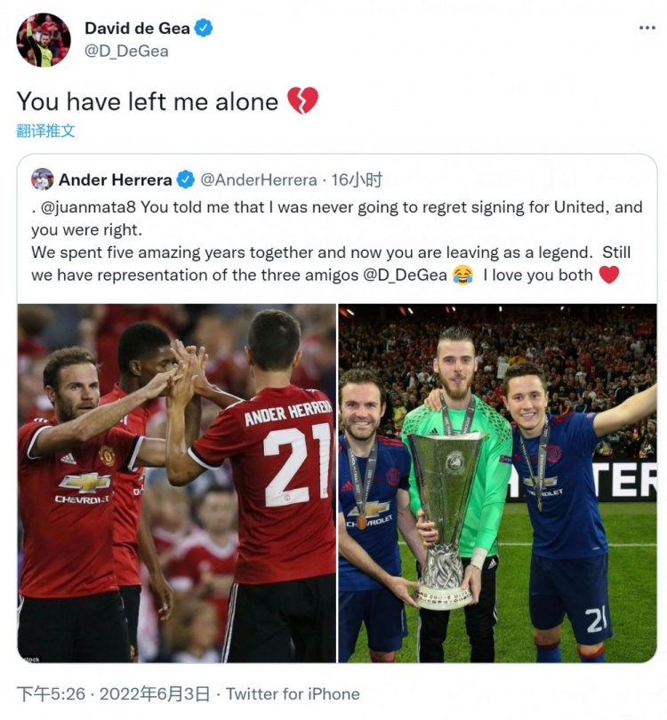This screenshot has height=720, width=667.
Task: Click Ander Herrera's verified badge
Action: (x=186, y=180)
